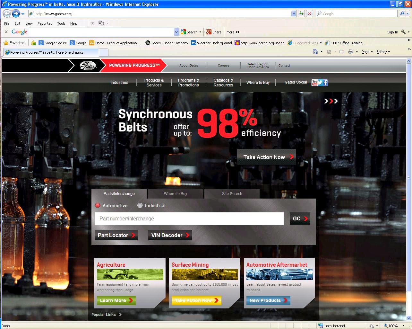Select the Industrial radio option
412x329 pixels.
click(140, 205)
